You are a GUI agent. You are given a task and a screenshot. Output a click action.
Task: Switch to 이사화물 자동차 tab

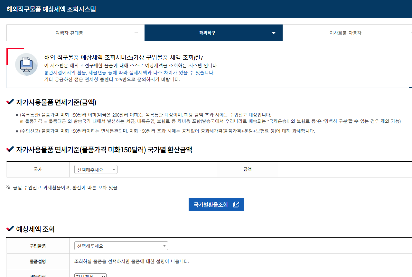347,33
